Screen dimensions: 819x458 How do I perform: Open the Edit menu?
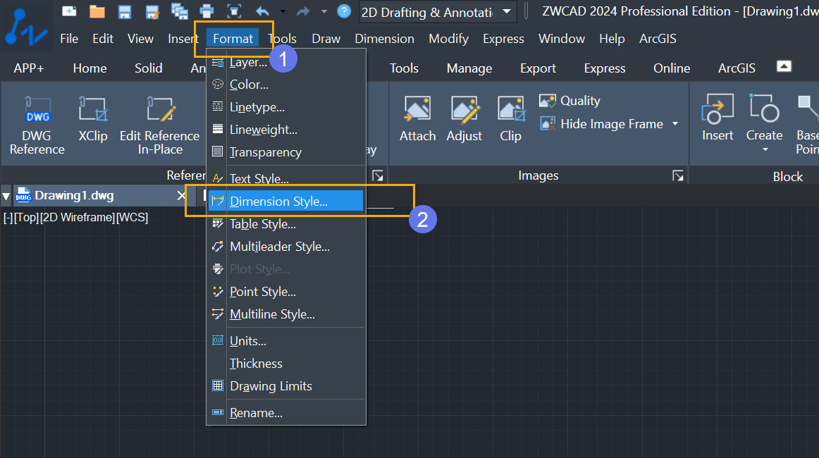[x=103, y=39]
